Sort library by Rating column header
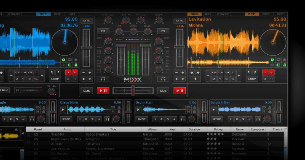Viewport: 305px width, 160px height. point(218,129)
